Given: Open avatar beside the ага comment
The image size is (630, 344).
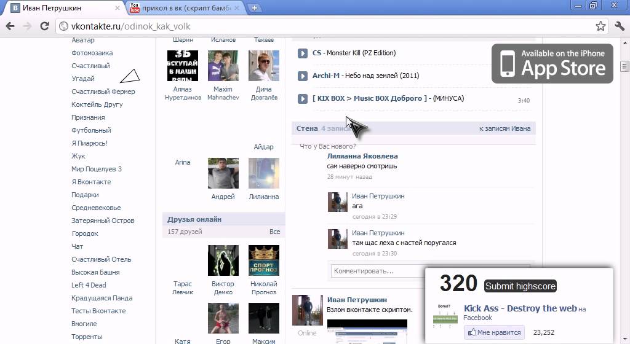Looking at the screenshot, I should coord(338,202).
